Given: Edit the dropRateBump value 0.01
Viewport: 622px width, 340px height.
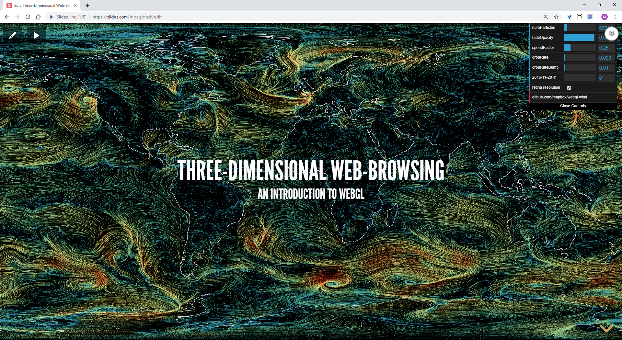Looking at the screenshot, I should click(606, 68).
